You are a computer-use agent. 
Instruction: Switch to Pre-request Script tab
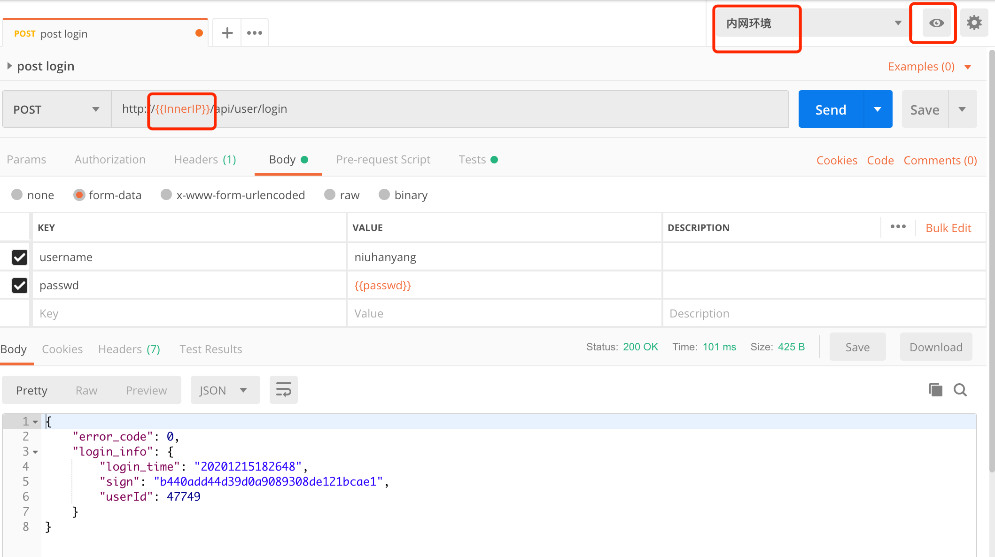coord(383,160)
